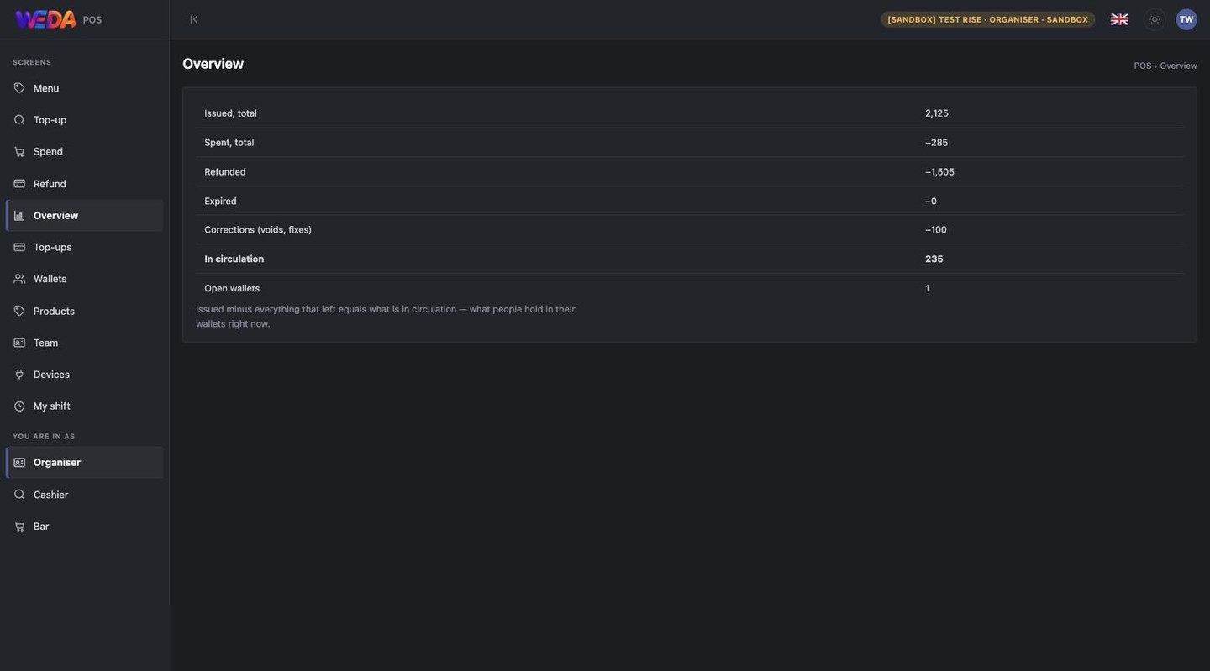Toggle the light/dark theme
This screenshot has height=671, width=1210.
point(1155,19)
